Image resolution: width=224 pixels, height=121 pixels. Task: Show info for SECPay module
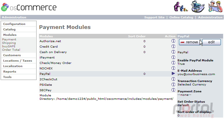[x=173, y=90]
